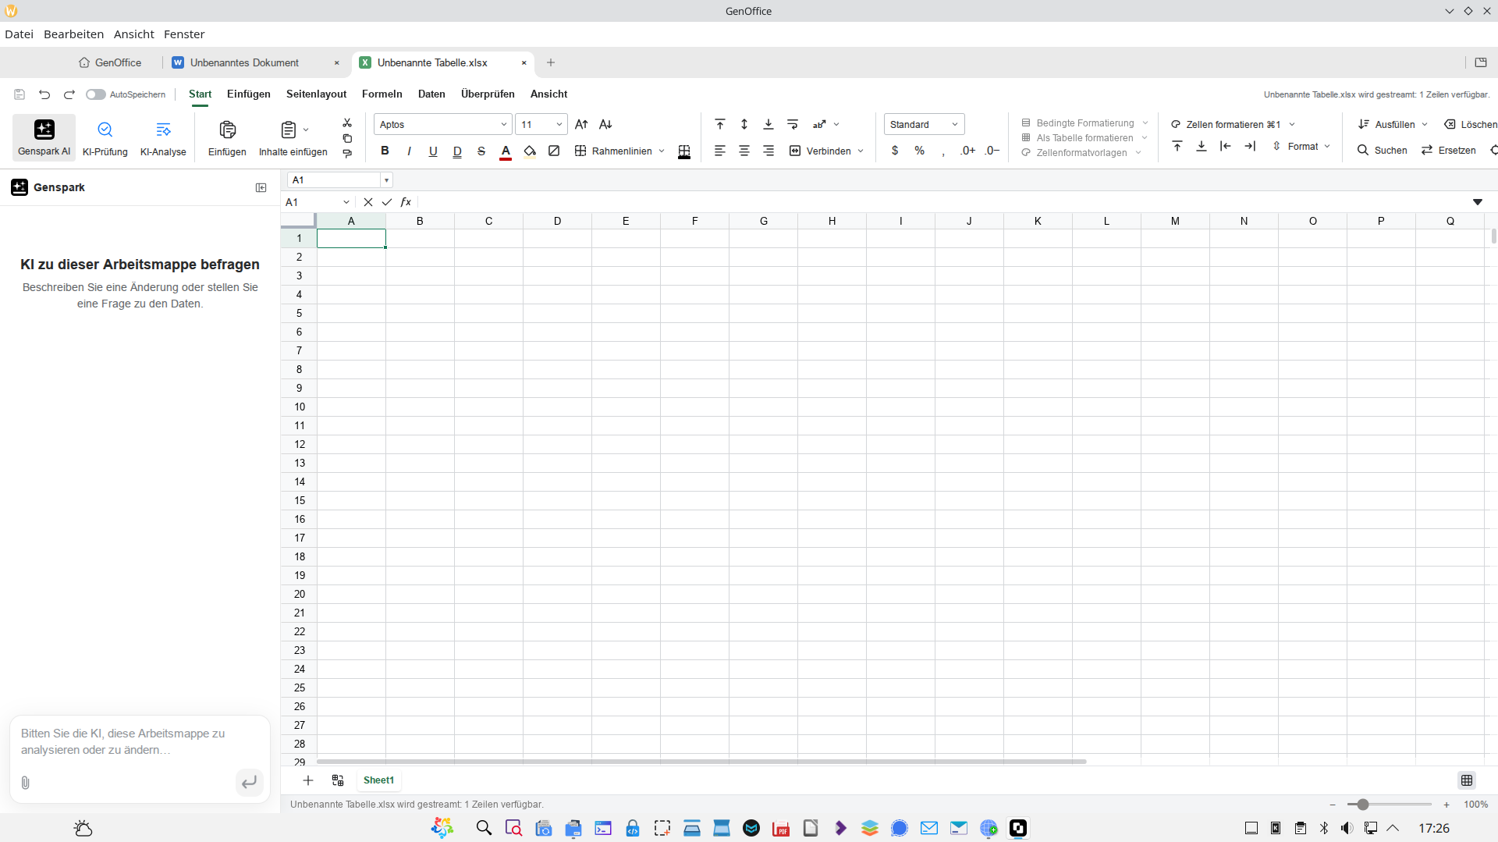Screen dimensions: 1498x842
Task: Increase decimal places
Action: click(x=967, y=151)
